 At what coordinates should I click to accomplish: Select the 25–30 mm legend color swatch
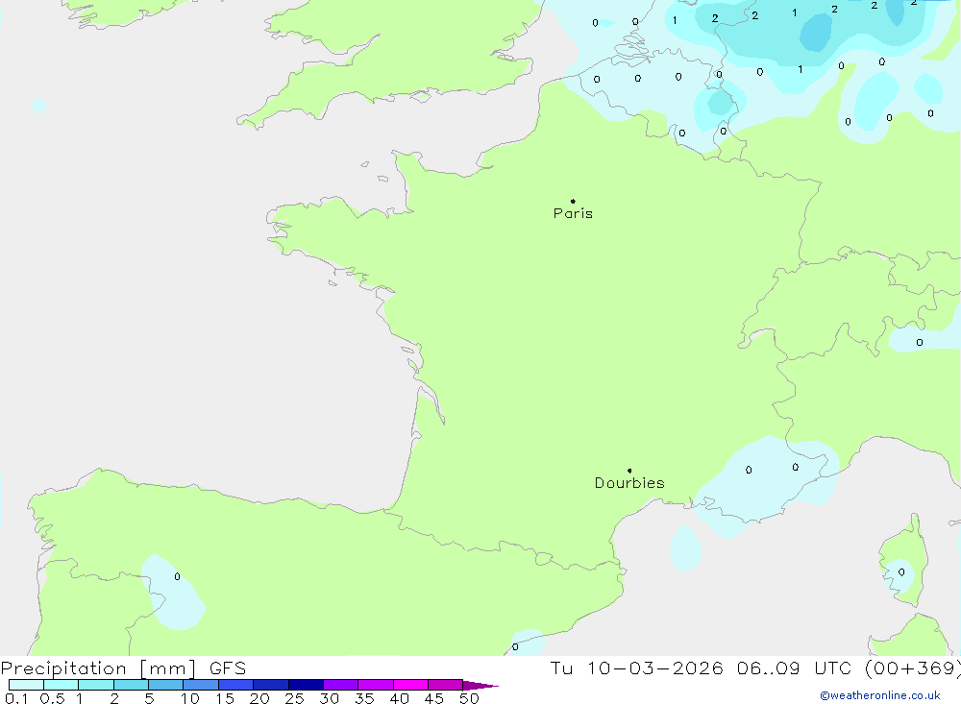click(306, 685)
